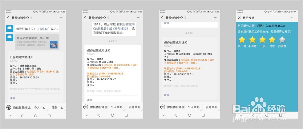Open 售后结单通知（点此评价我们的服务）card text
The width and height of the screenshot is (303, 129).
[188, 55]
